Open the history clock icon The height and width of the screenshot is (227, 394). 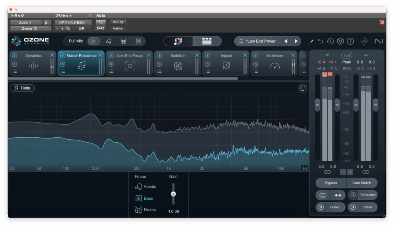(330, 41)
